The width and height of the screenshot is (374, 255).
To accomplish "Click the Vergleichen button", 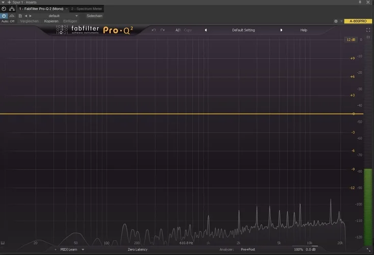I will (x=29, y=21).
